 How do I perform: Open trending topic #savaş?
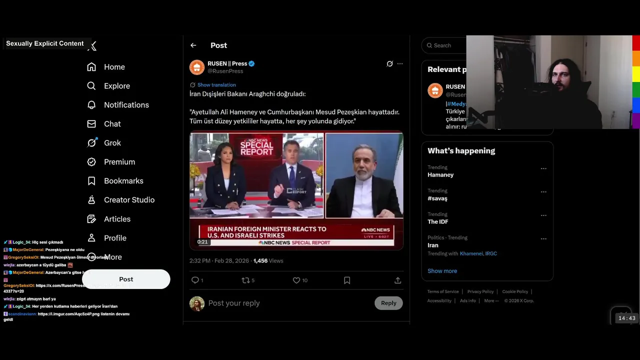click(x=437, y=198)
